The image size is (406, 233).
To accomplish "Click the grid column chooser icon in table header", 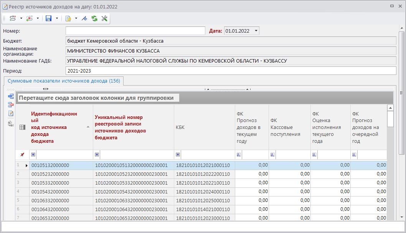I will click(23, 127).
